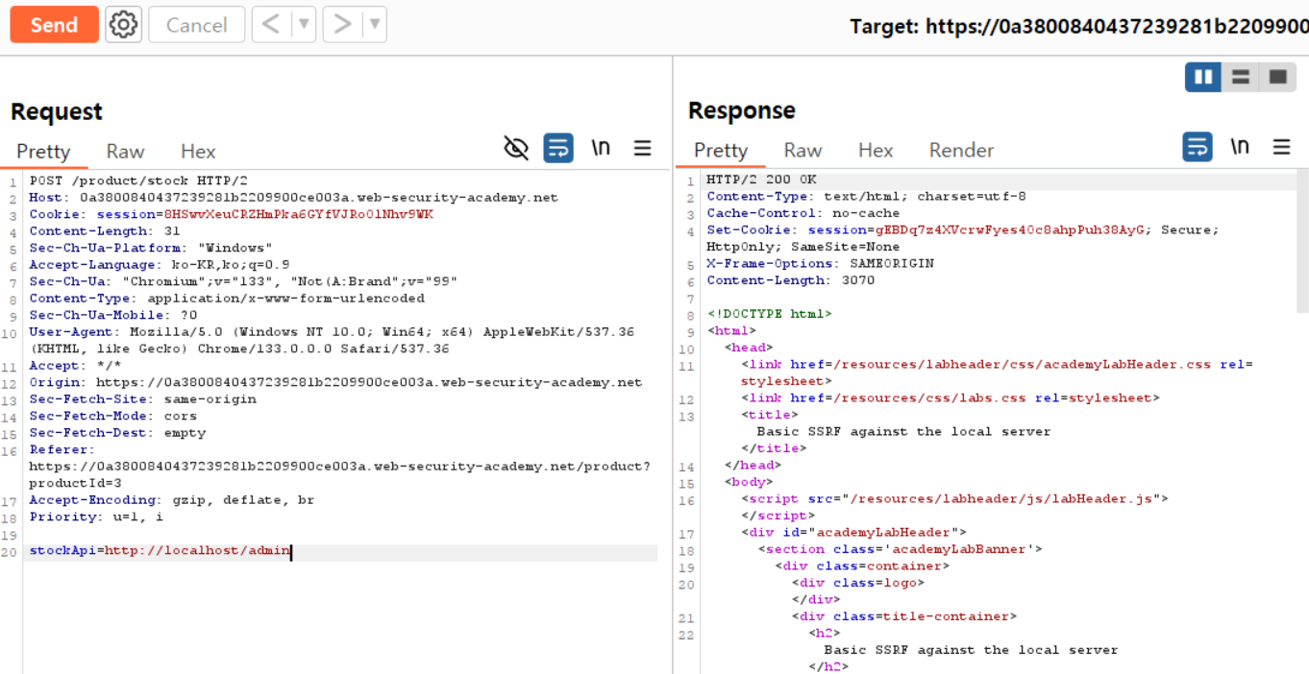The image size is (1309, 674).
Task: Open forward history dropdown arrow
Action: coord(375,25)
